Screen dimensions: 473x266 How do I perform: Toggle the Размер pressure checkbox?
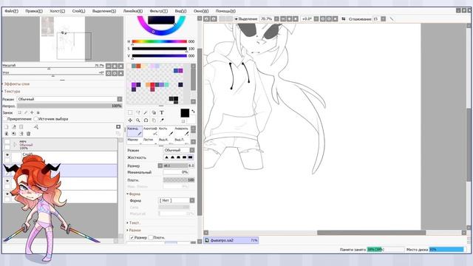[132, 238]
